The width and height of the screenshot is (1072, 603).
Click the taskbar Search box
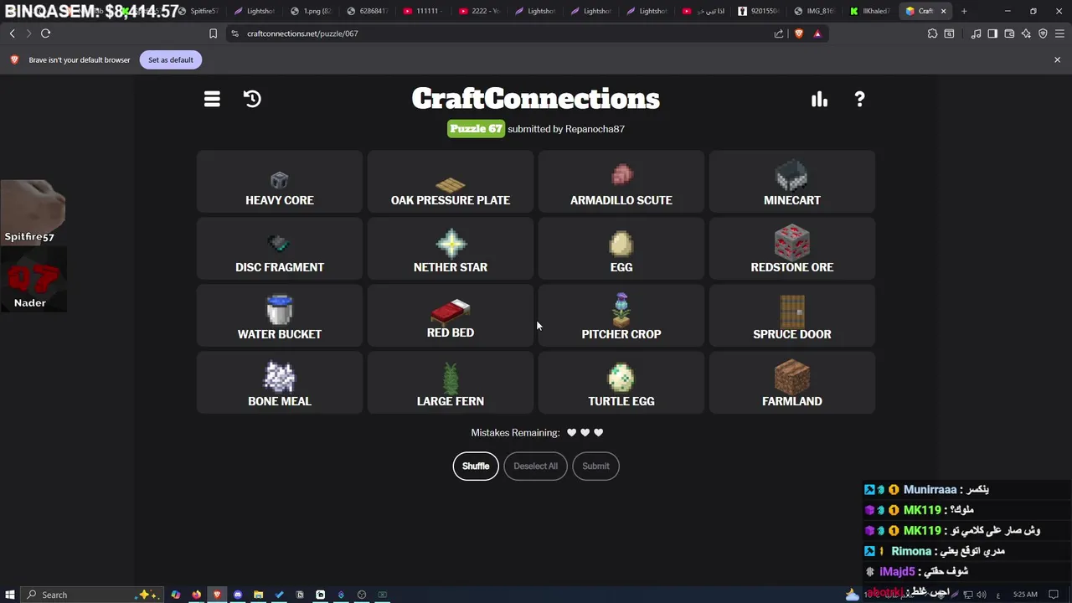coord(92,595)
